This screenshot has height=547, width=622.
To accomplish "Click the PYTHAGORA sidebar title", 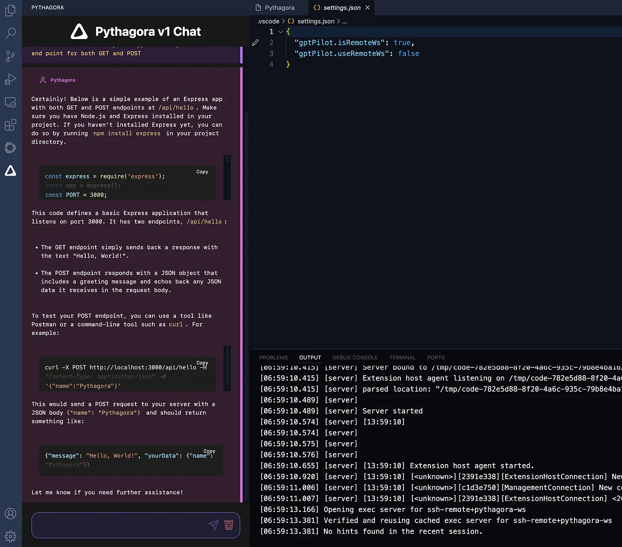I will [48, 8].
